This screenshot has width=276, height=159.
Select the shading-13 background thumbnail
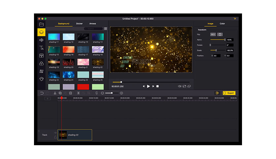[x=83, y=37]
